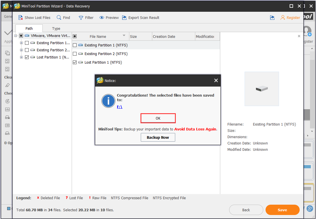Viewport: 316px width, 219px height.
Task: Click the Backup Now button
Action: [x=158, y=137]
